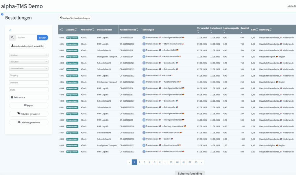
Task: Click Storm International shipment destination
Action: point(173,44)
